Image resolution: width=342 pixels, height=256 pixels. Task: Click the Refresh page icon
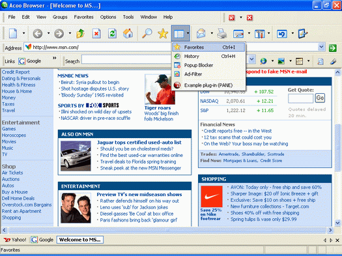112,34
